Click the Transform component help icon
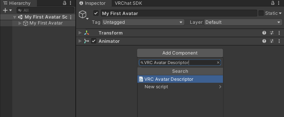284x117 pixels. click(x=264, y=33)
